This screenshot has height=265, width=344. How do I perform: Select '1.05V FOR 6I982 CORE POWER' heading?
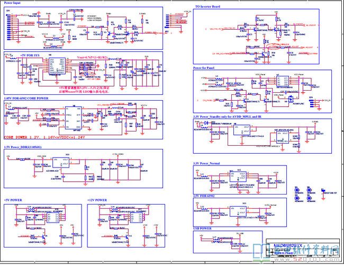pos(26,98)
